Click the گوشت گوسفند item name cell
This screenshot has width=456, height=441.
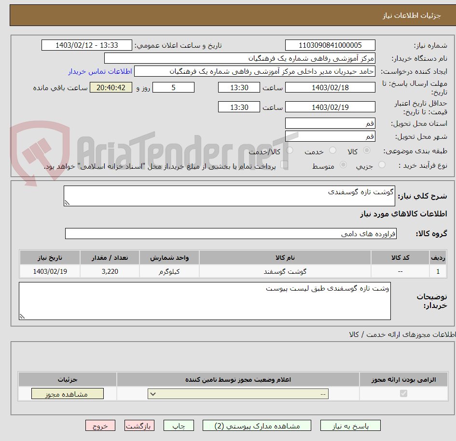pos(285,272)
